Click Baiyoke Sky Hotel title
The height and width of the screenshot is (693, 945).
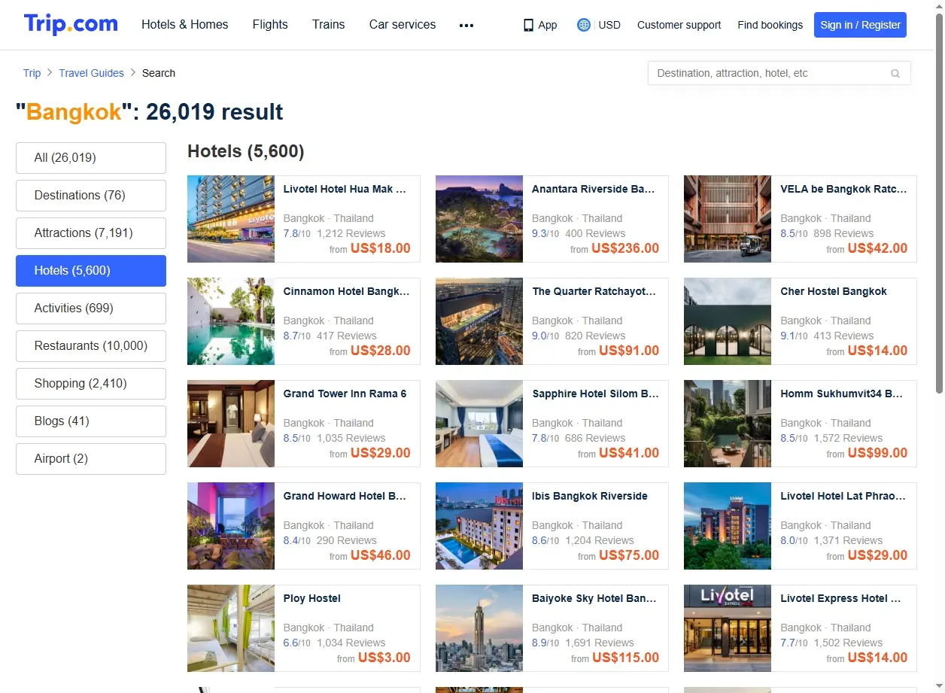pos(594,598)
